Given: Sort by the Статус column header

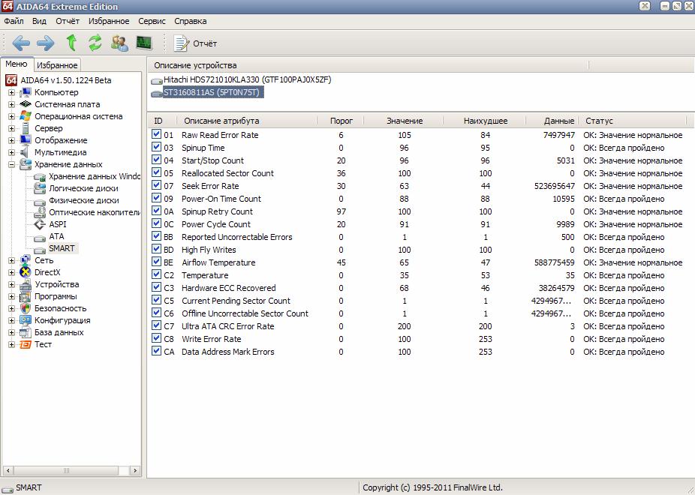Looking at the screenshot, I should coord(634,121).
